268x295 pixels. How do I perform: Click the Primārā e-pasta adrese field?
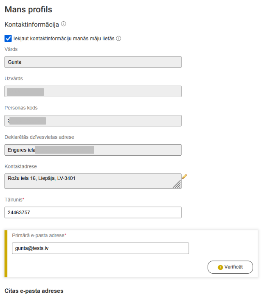click(x=100, y=248)
